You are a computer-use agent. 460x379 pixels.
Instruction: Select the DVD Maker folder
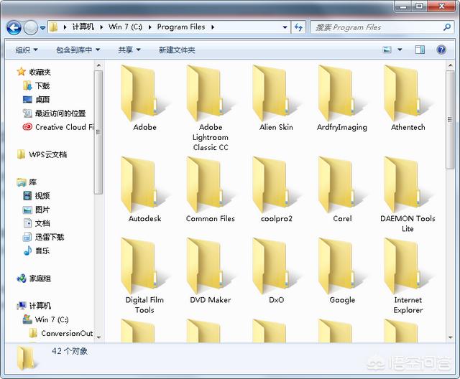211,272
